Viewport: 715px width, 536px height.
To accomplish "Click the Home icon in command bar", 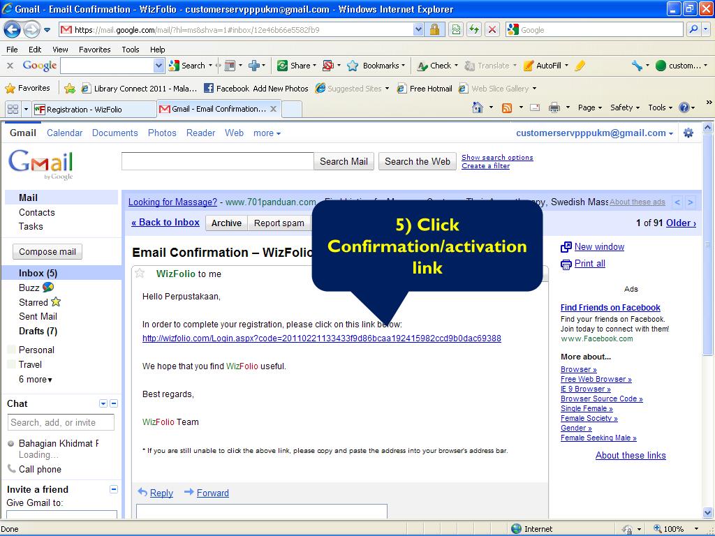I will click(x=478, y=107).
